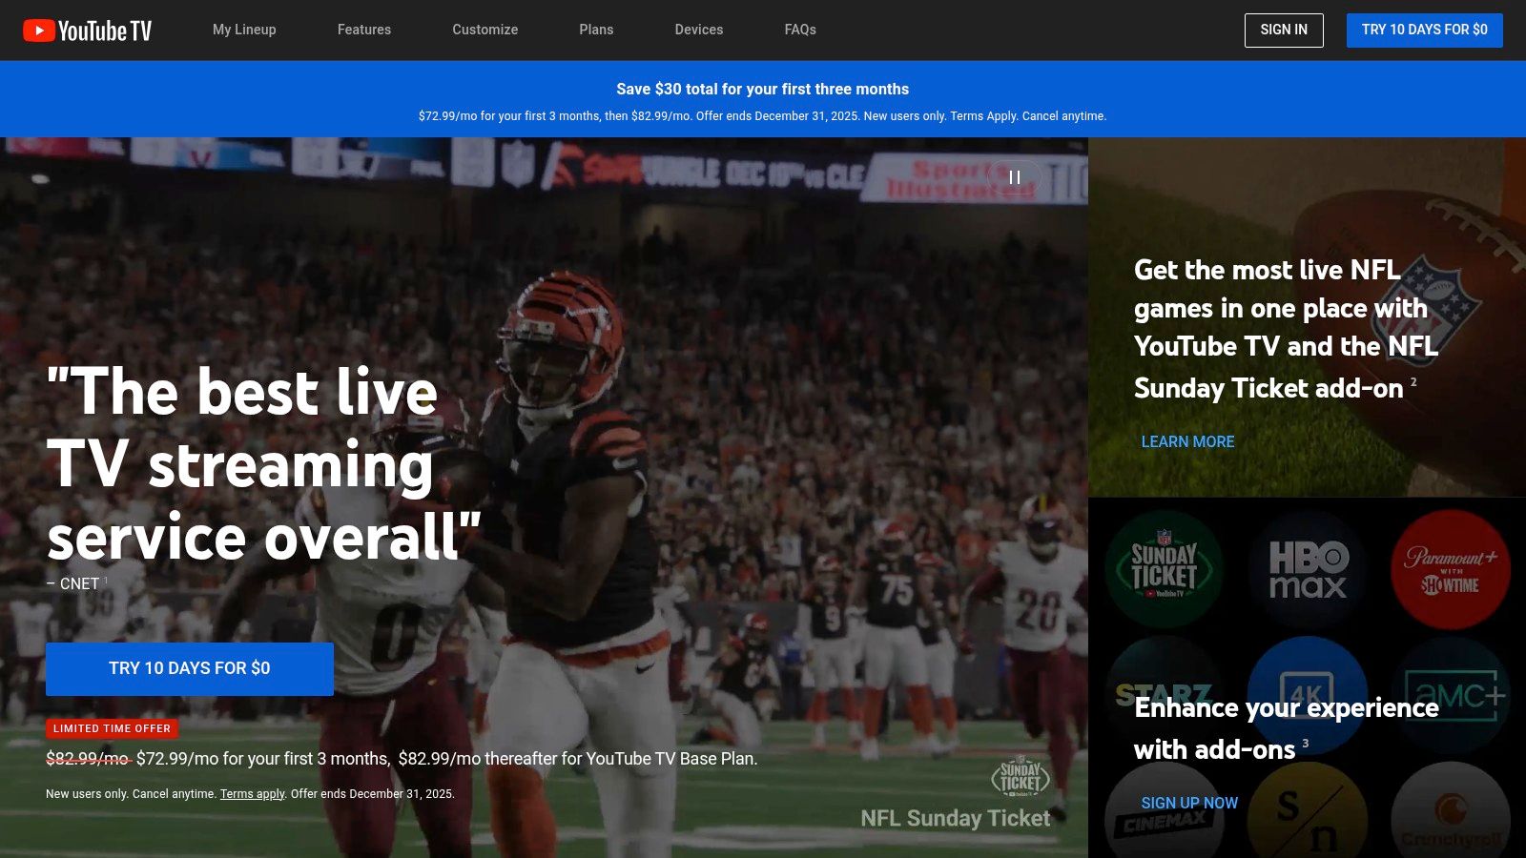Click the Showtime add-on icon

[1308, 815]
